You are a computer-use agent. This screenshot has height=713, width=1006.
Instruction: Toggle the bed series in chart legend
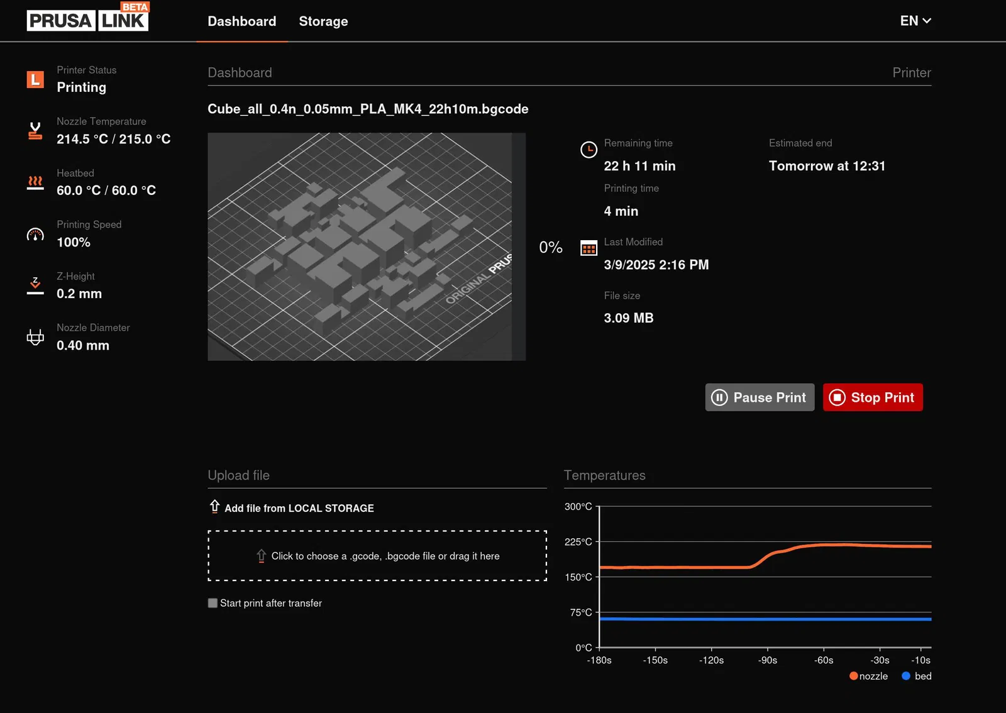click(916, 676)
